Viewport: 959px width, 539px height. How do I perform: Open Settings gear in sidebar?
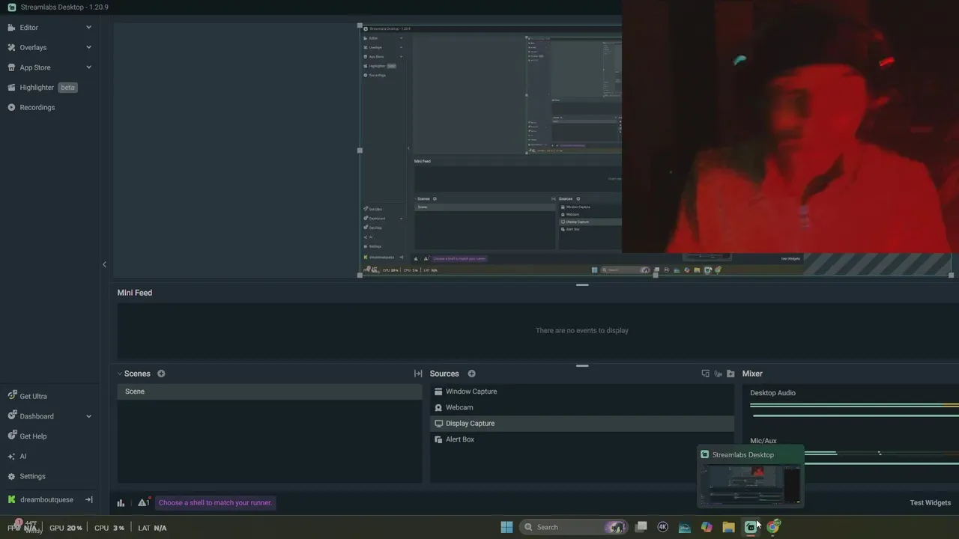tap(11, 476)
